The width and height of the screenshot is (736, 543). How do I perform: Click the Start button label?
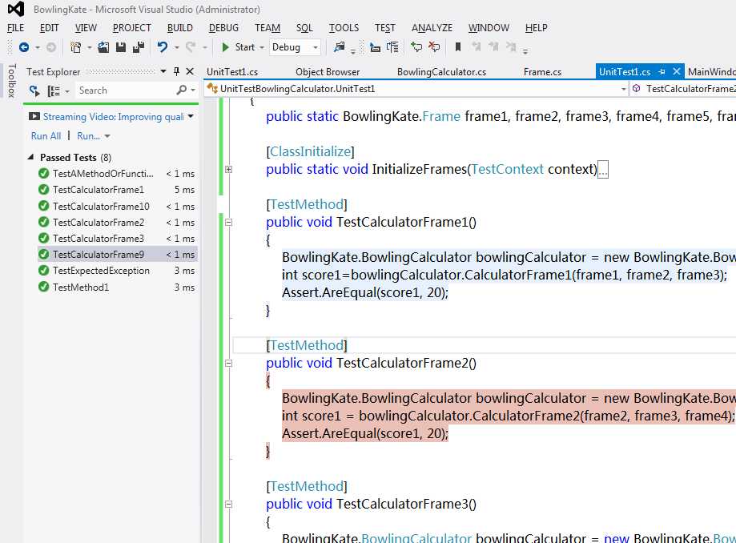pyautogui.click(x=244, y=47)
